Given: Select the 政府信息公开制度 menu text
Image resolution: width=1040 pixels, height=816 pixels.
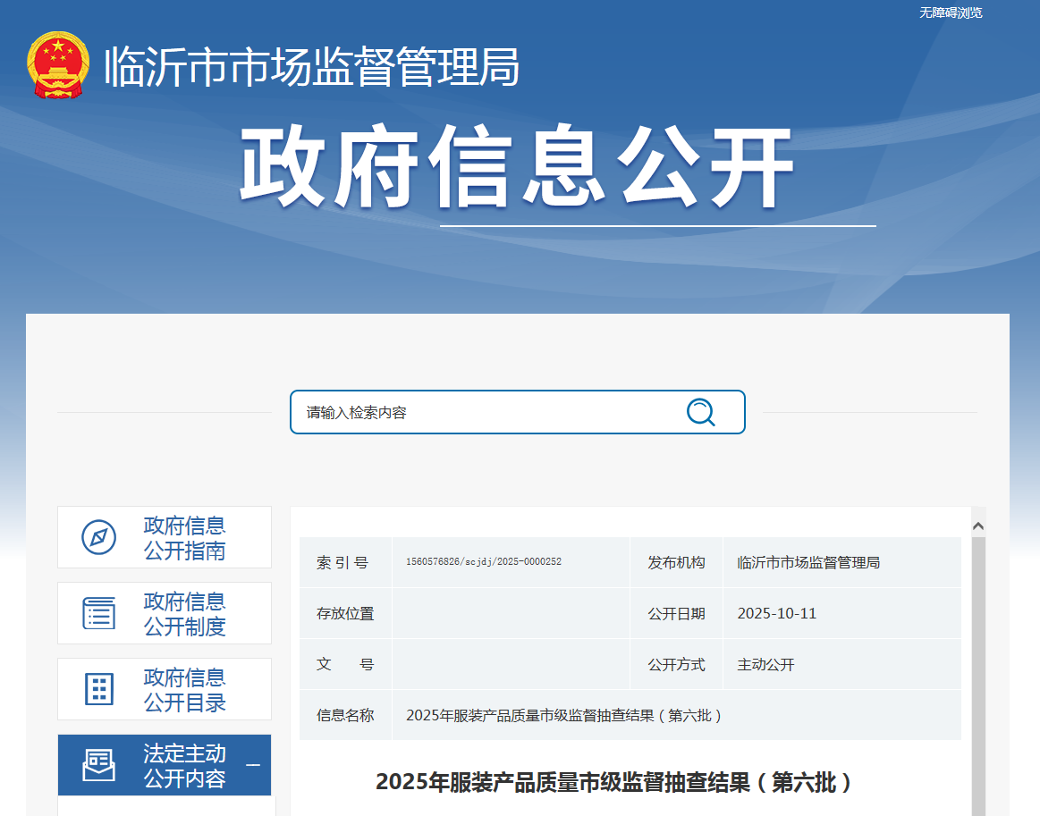Looking at the screenshot, I should click(185, 614).
